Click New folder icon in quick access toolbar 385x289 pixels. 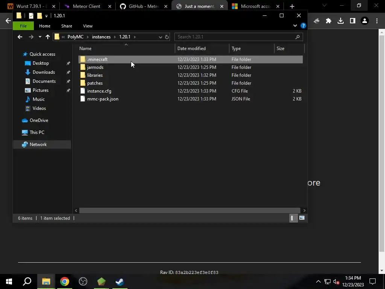[x=39, y=16]
